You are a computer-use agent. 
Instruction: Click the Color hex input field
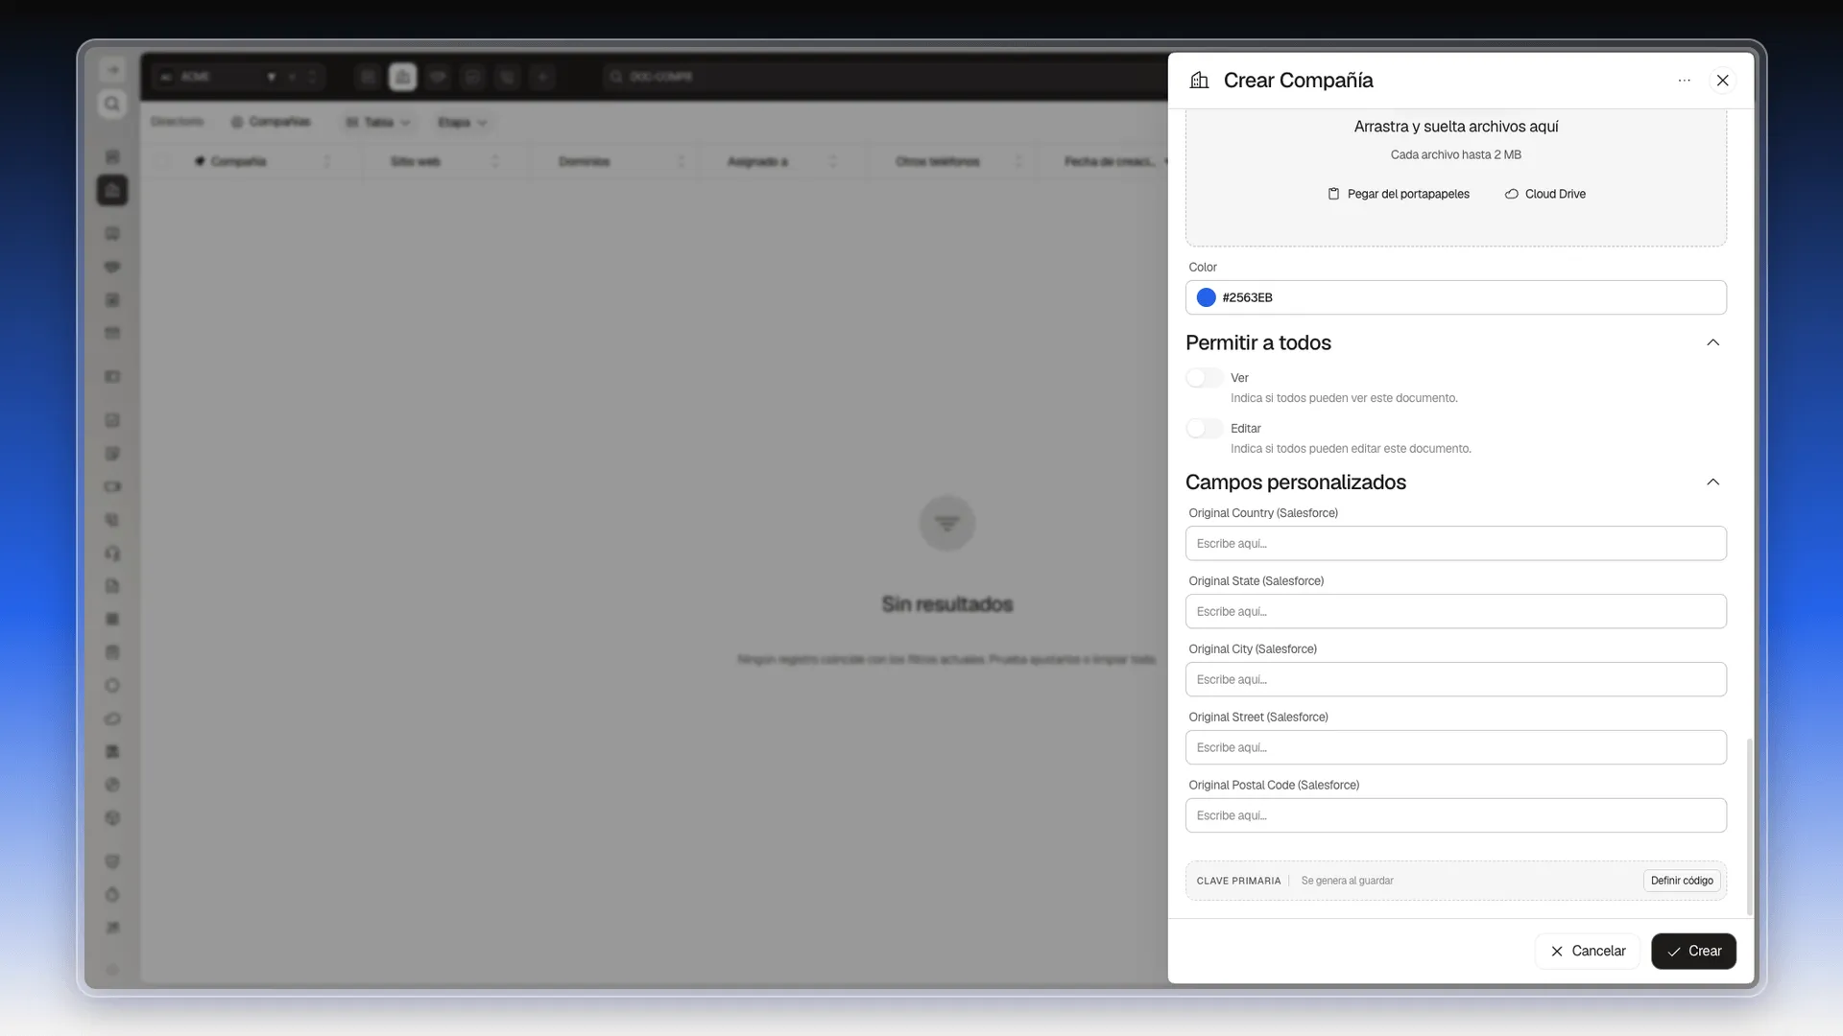1456,297
